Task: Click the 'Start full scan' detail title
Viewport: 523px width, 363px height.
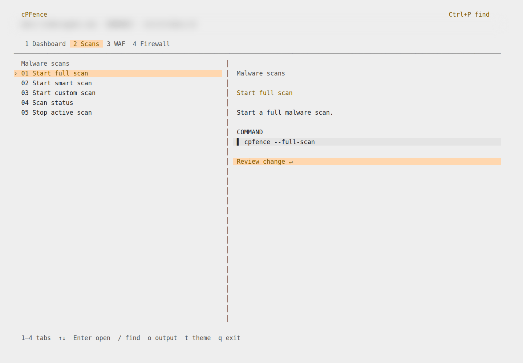Action: point(264,93)
